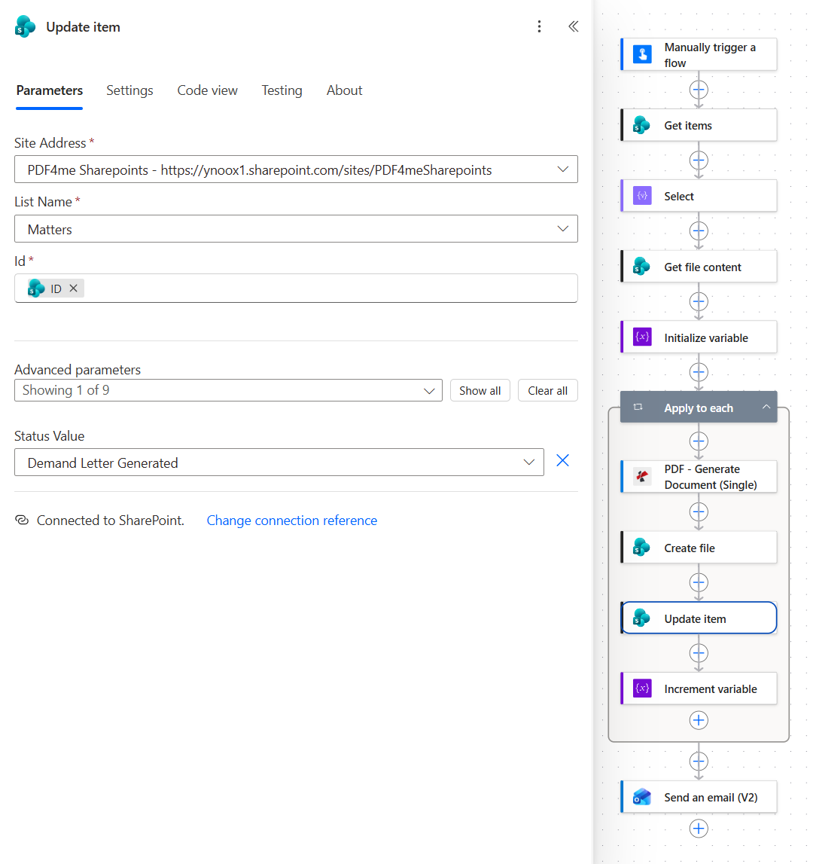This screenshot has height=864, width=813.
Task: Click the Get file content SharePoint icon
Action: (641, 267)
